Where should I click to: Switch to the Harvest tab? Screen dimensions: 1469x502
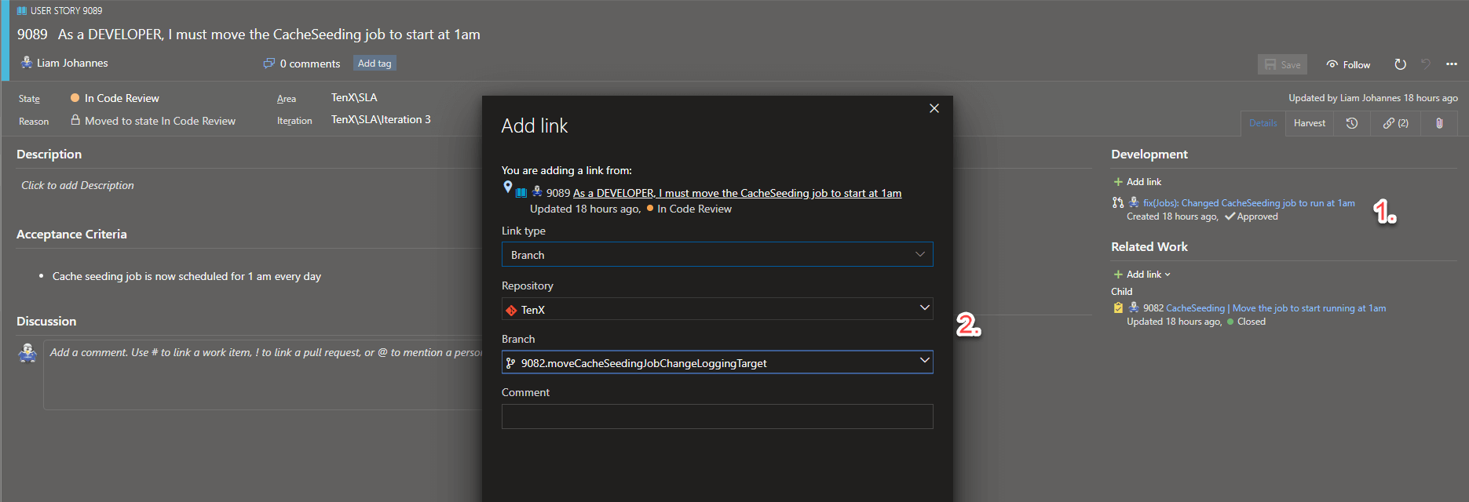tap(1309, 123)
